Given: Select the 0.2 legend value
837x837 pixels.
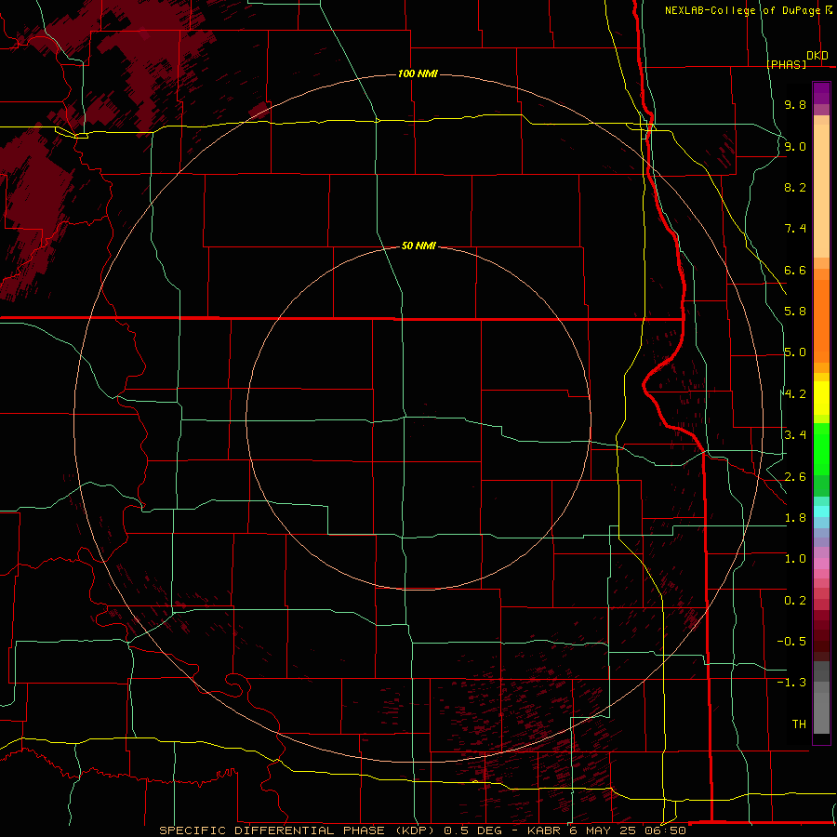Looking at the screenshot, I should pos(795,601).
